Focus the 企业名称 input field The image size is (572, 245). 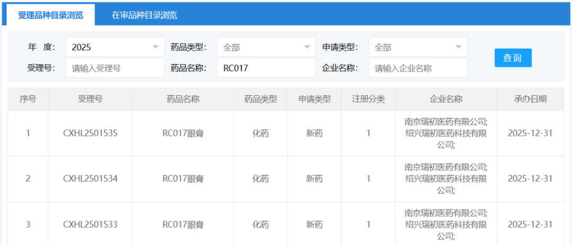(417, 68)
